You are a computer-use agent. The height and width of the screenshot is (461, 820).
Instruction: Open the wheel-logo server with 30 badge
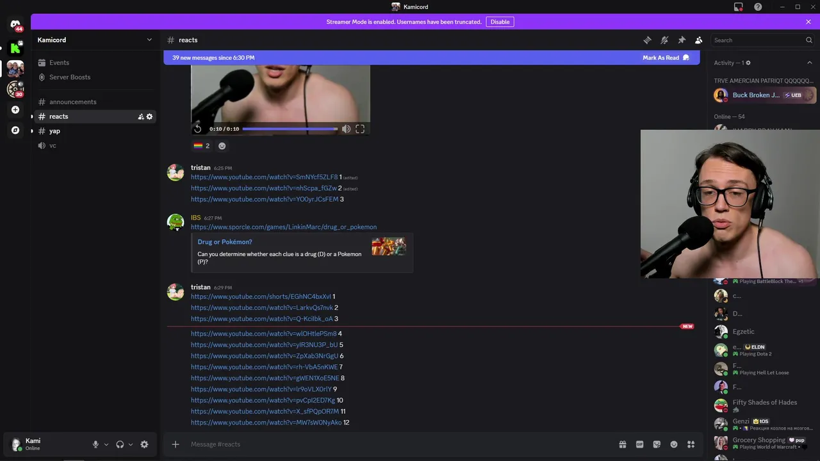tap(15, 89)
